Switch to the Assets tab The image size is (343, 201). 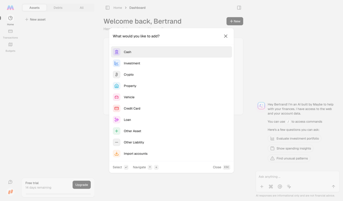(34, 8)
